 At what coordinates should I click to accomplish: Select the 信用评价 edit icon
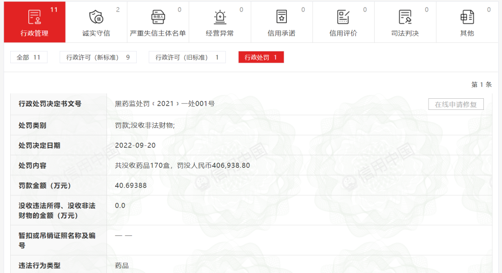tap(343, 17)
